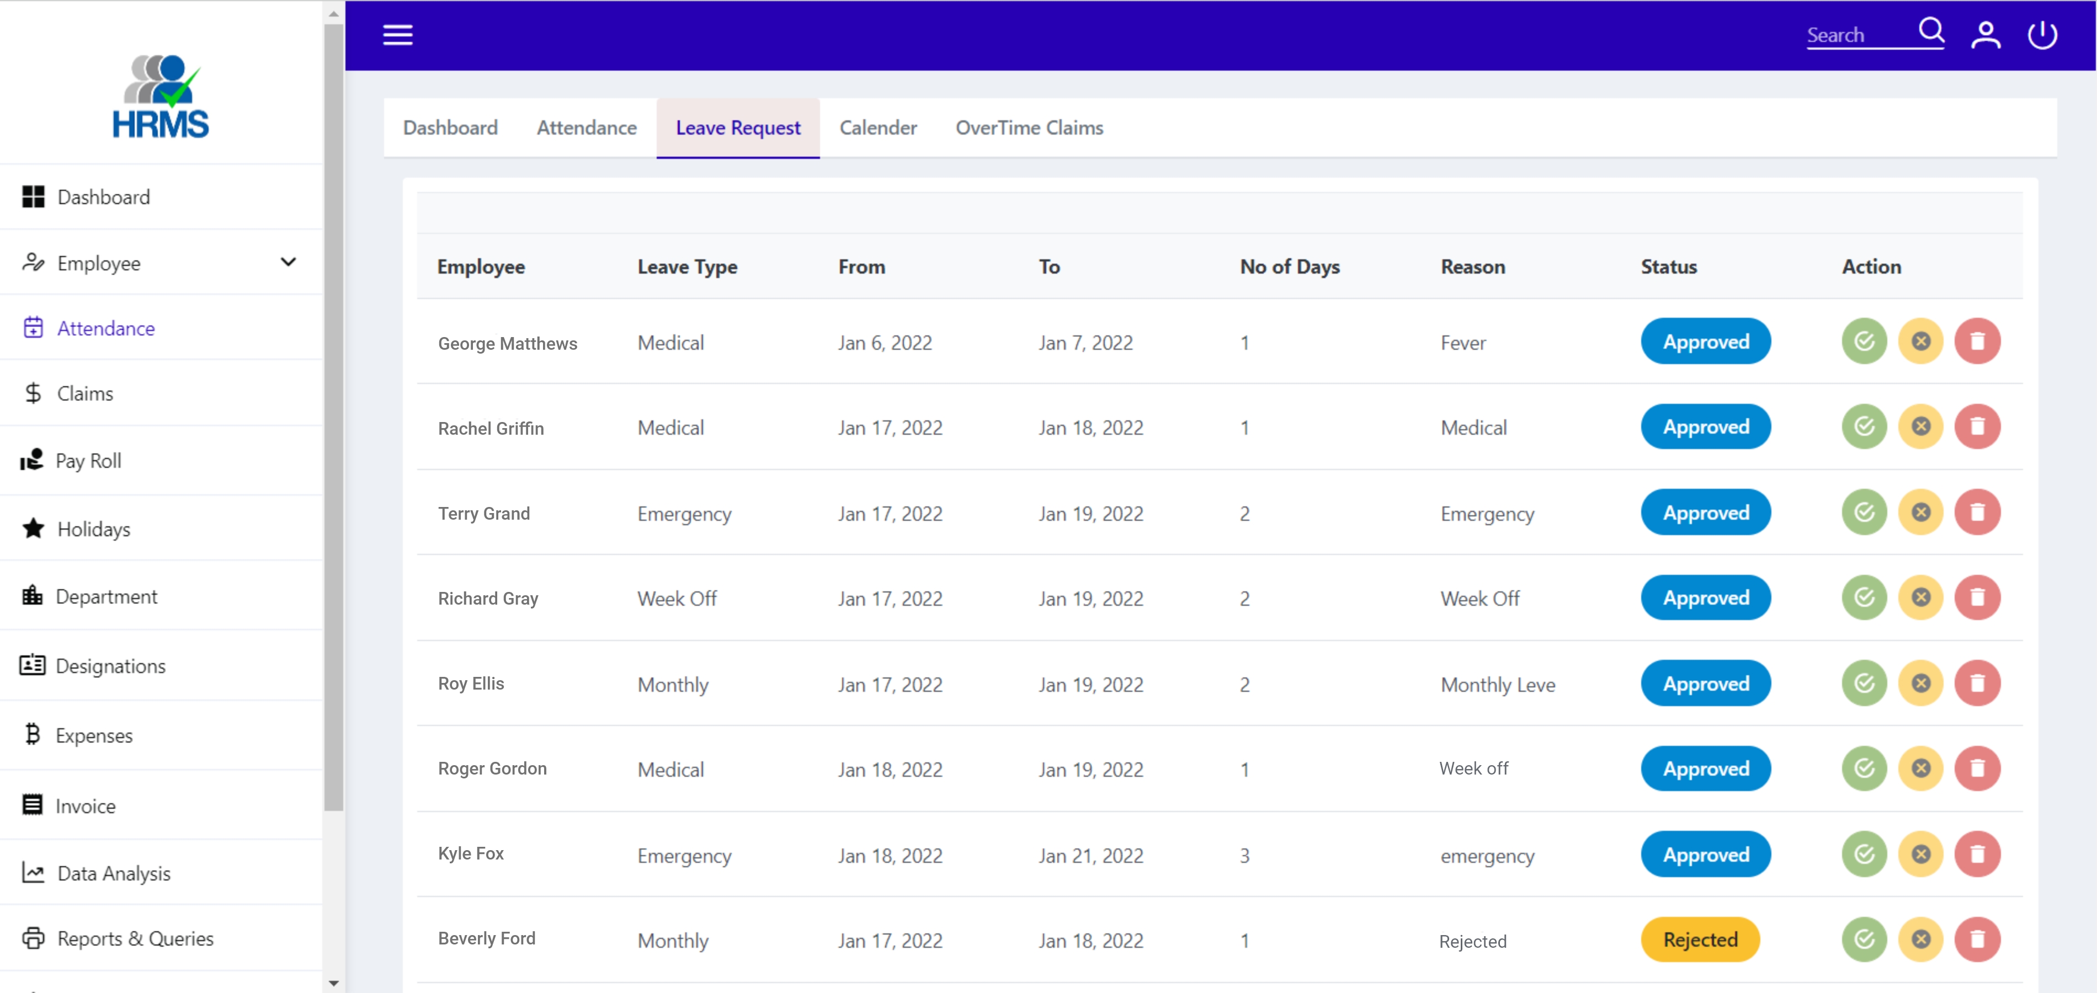Reject Roy Ellis leave with yellow X

[1920, 683]
